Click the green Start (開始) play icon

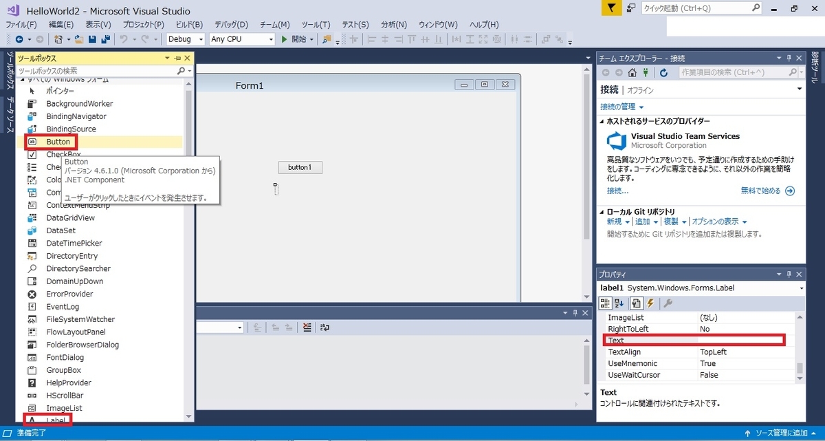(x=285, y=39)
